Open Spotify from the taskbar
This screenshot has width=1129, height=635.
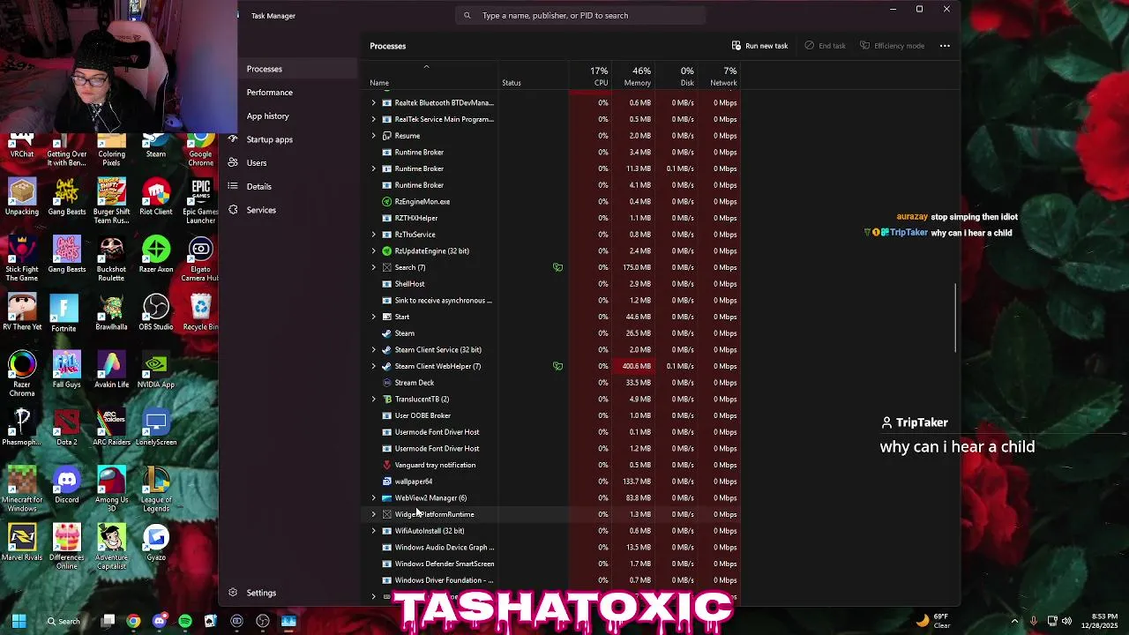coord(185,621)
